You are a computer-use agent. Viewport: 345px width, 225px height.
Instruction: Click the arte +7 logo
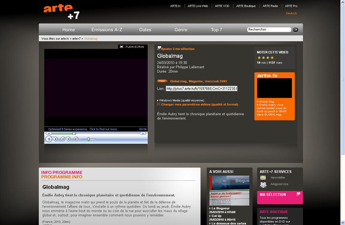click(x=61, y=12)
